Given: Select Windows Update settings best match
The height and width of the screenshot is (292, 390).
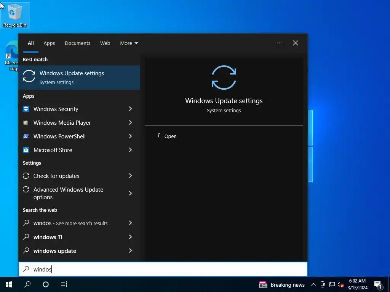Looking at the screenshot, I should pos(79,78).
